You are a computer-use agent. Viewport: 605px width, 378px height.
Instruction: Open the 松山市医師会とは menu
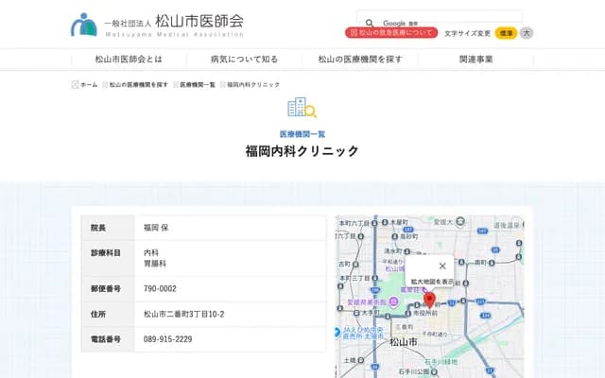[129, 60]
